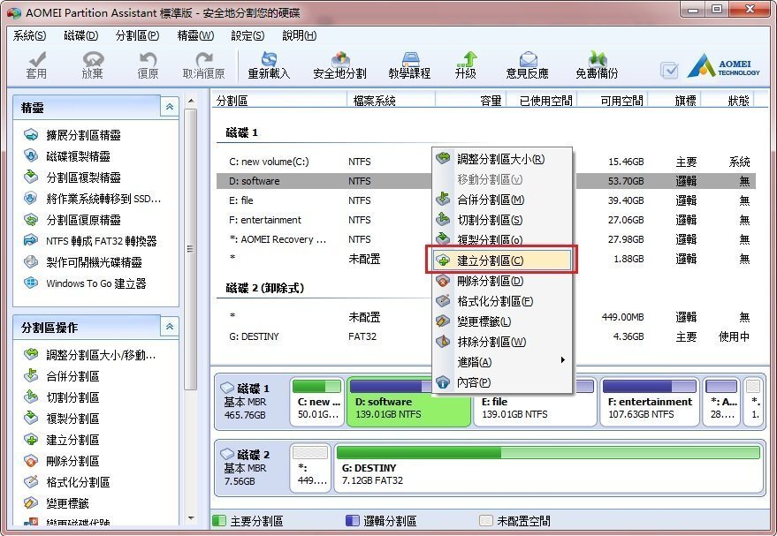This screenshot has width=777, height=536.
Task: Click sidebar 切割分割區 operation icon
Action: 31,397
